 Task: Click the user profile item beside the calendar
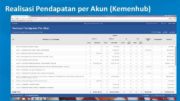point(152,24)
